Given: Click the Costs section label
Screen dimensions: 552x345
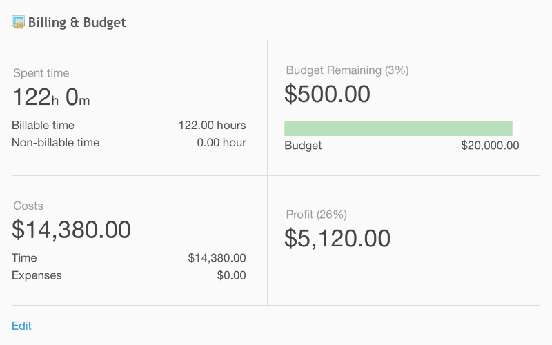Looking at the screenshot, I should point(28,206).
